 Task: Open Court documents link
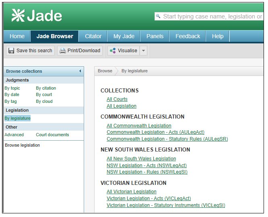pos(52,135)
